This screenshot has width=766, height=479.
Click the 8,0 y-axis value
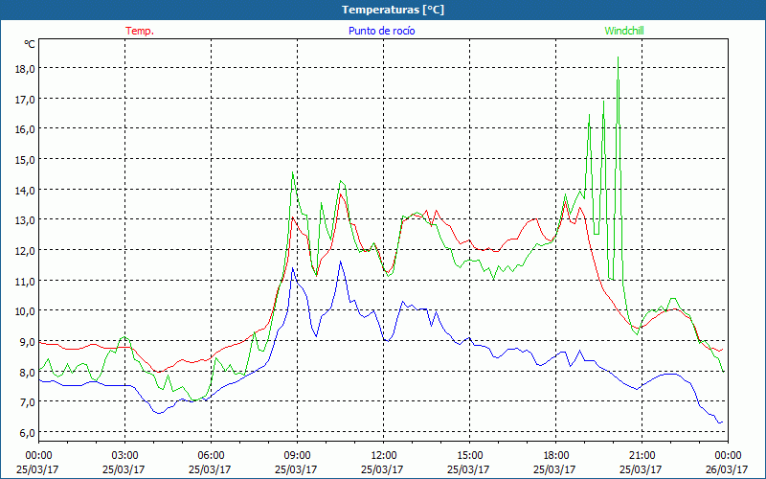28,372
